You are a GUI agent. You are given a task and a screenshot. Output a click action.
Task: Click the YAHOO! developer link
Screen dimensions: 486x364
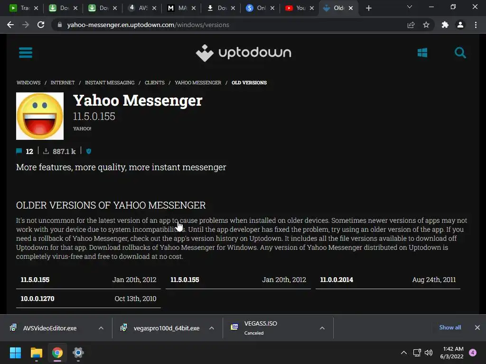[x=82, y=128]
